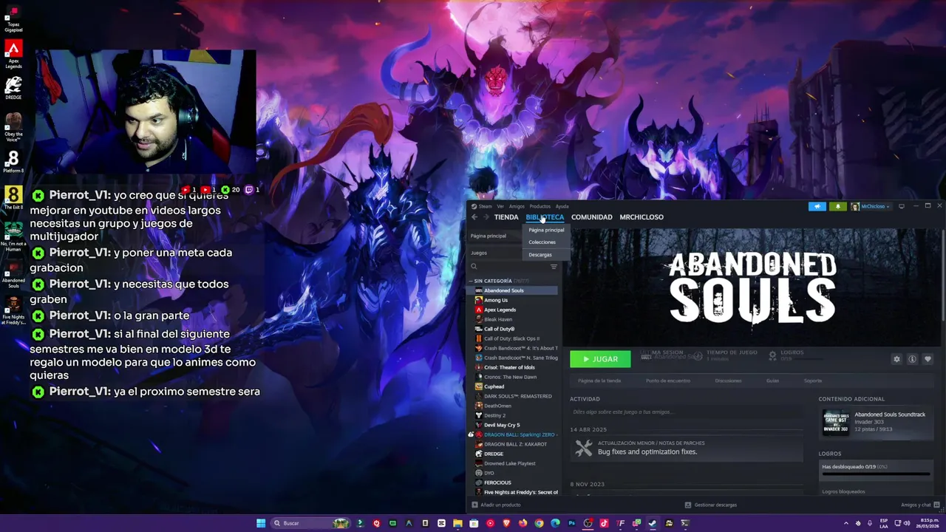
Task: Click the Big Picture mode monitor icon
Action: (902, 206)
